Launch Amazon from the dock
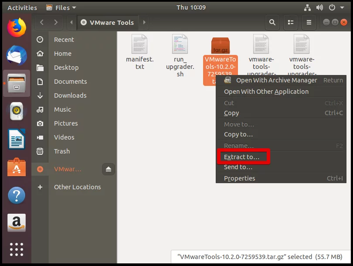The image size is (353, 266). coord(17,223)
